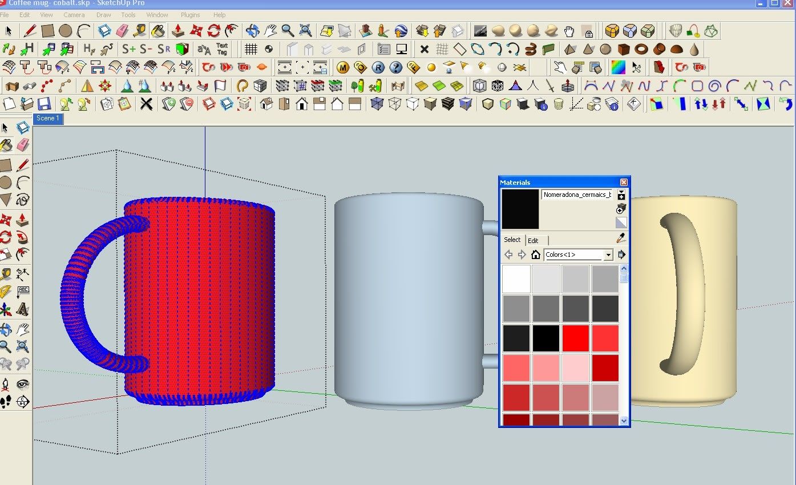The width and height of the screenshot is (796, 485).
Task: Click the Materials forward arrow button
Action: 522,254
